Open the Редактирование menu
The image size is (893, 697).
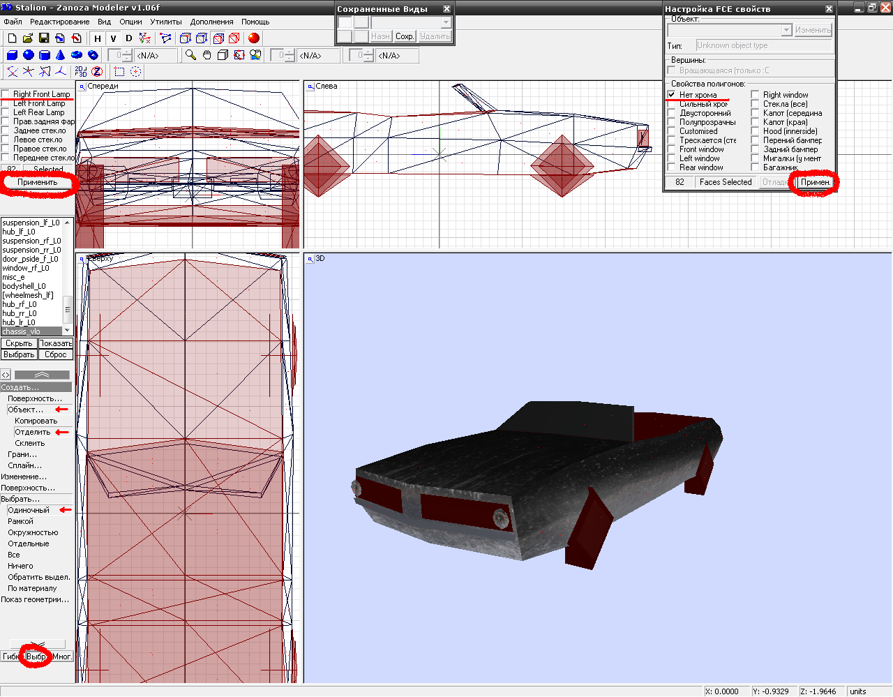(x=59, y=22)
